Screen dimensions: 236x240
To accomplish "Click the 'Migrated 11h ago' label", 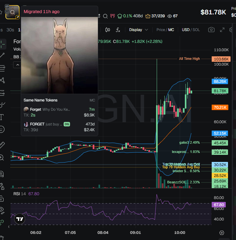I will [x=42, y=12].
